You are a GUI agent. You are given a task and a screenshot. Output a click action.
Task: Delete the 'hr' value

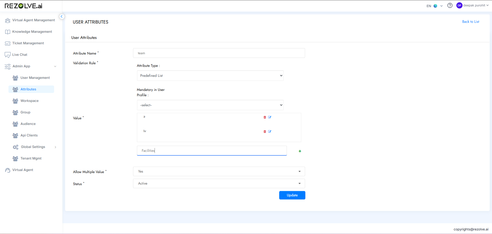[265, 132]
